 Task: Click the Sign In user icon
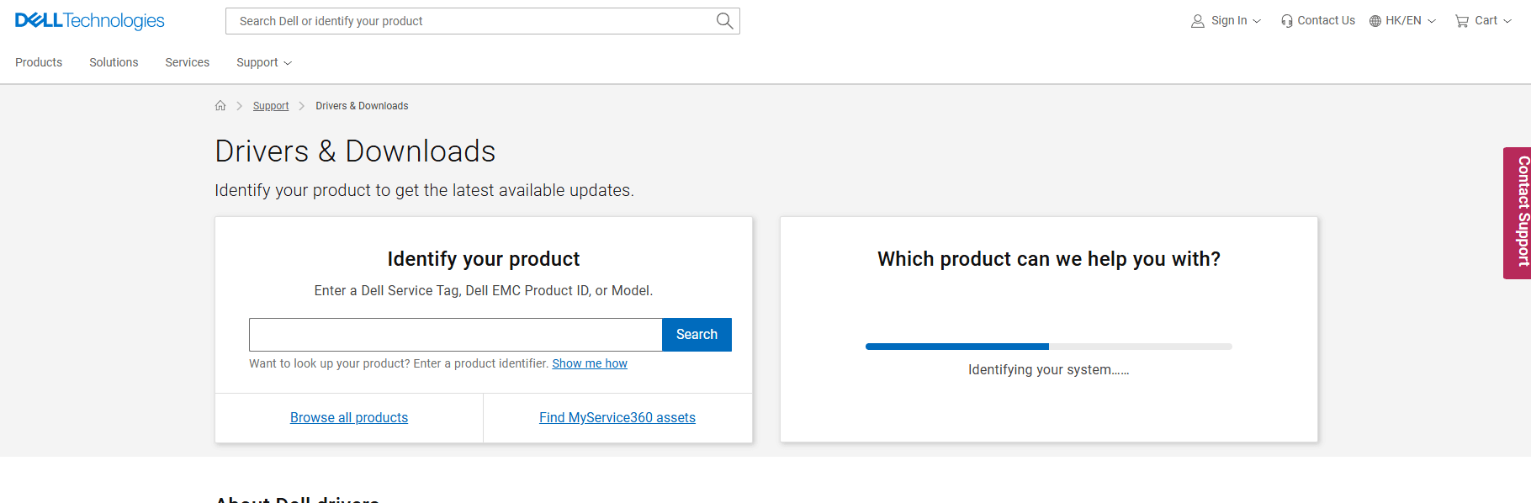point(1197,21)
